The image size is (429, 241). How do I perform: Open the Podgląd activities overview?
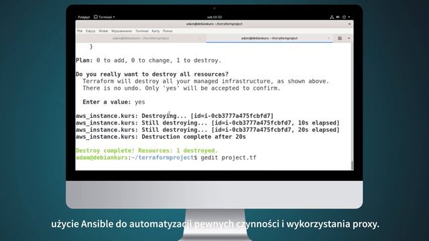click(x=84, y=17)
